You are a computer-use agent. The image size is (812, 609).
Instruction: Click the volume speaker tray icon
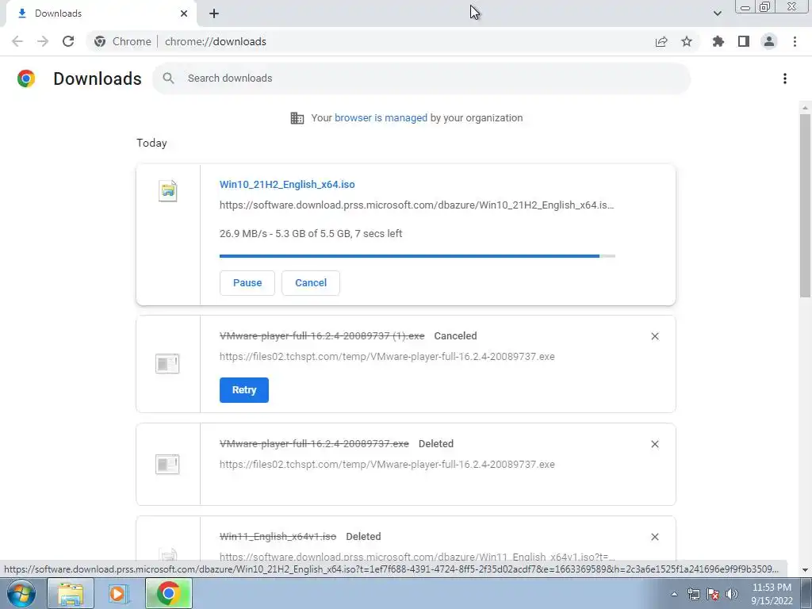coord(732,594)
